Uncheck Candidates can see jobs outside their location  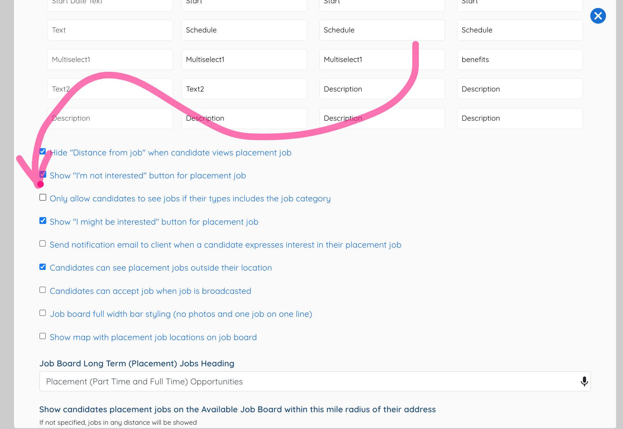click(43, 267)
